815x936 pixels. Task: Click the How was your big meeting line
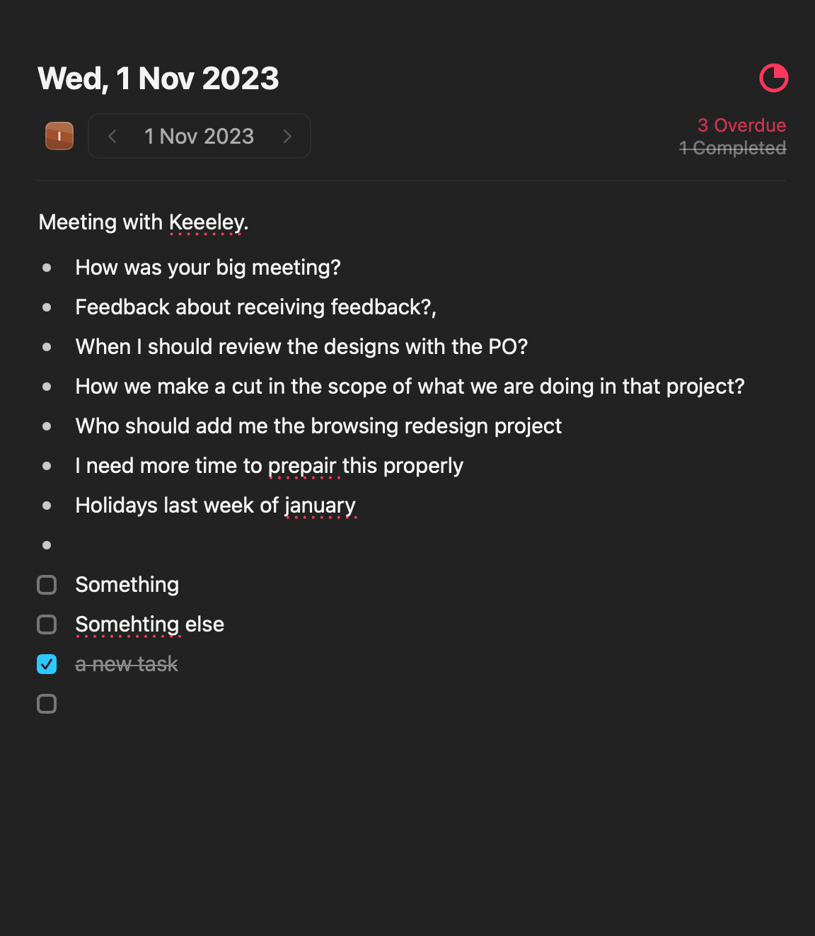[x=208, y=268]
